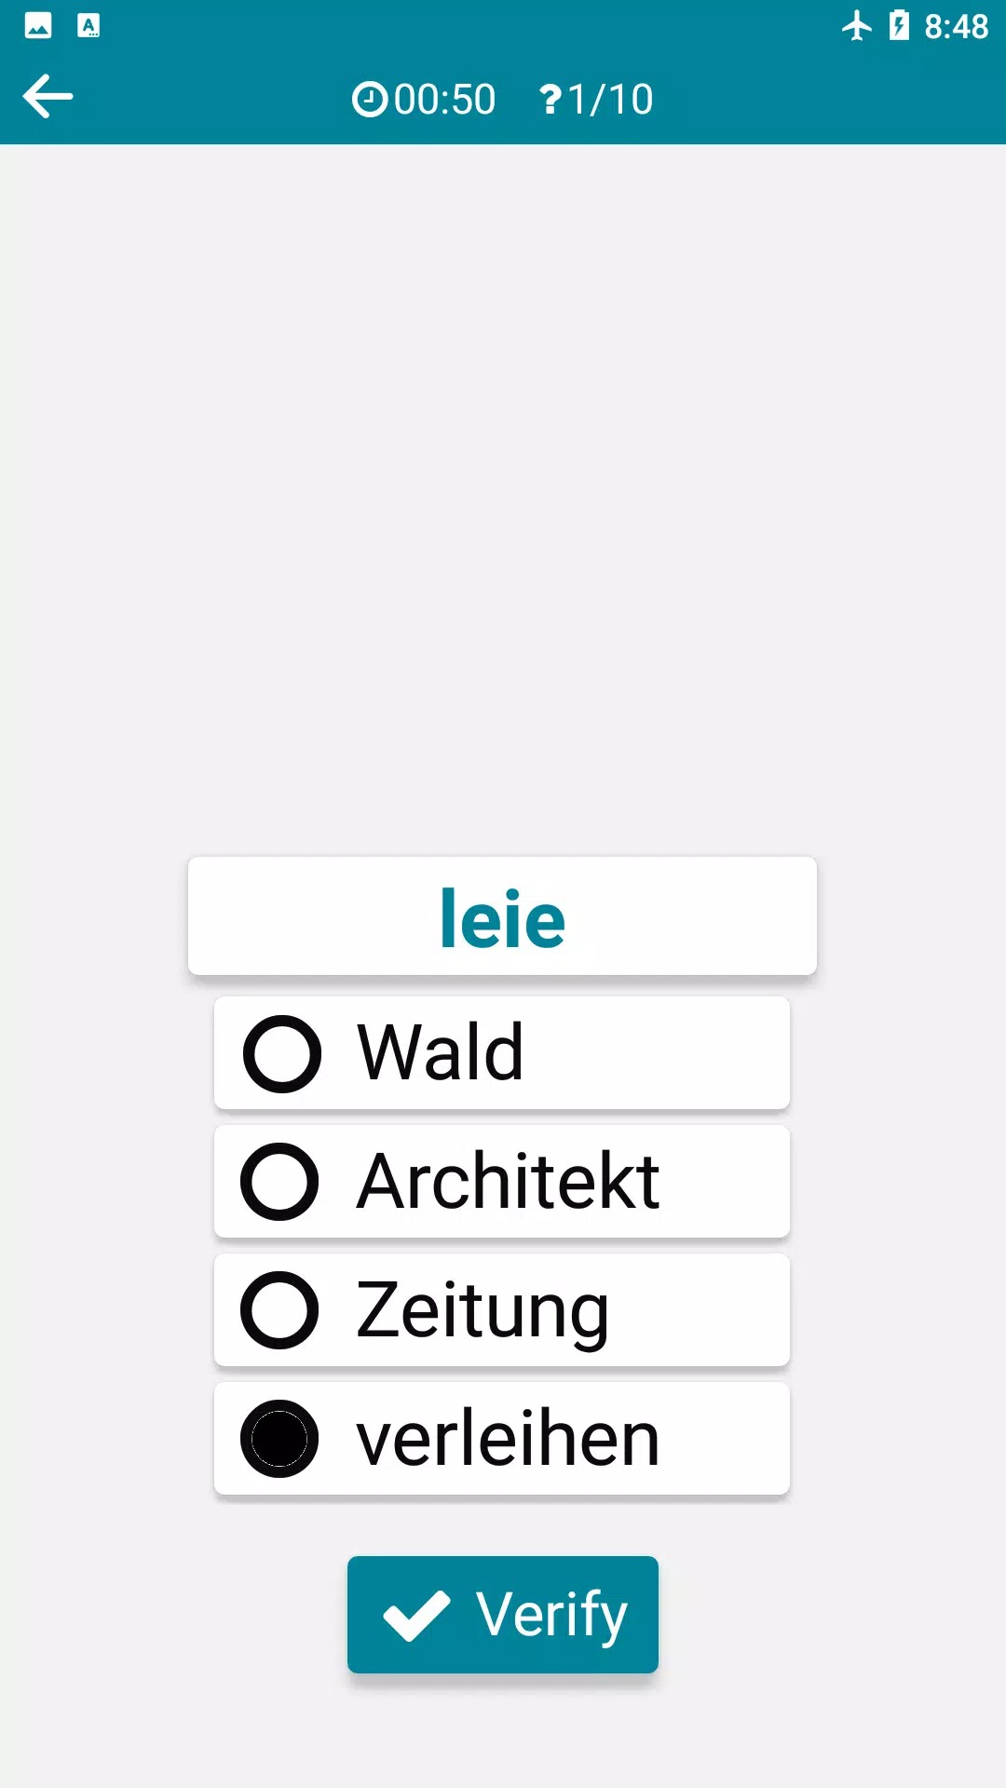Tap the selected verleihen radio button
The image size is (1006, 1788).
point(279,1439)
